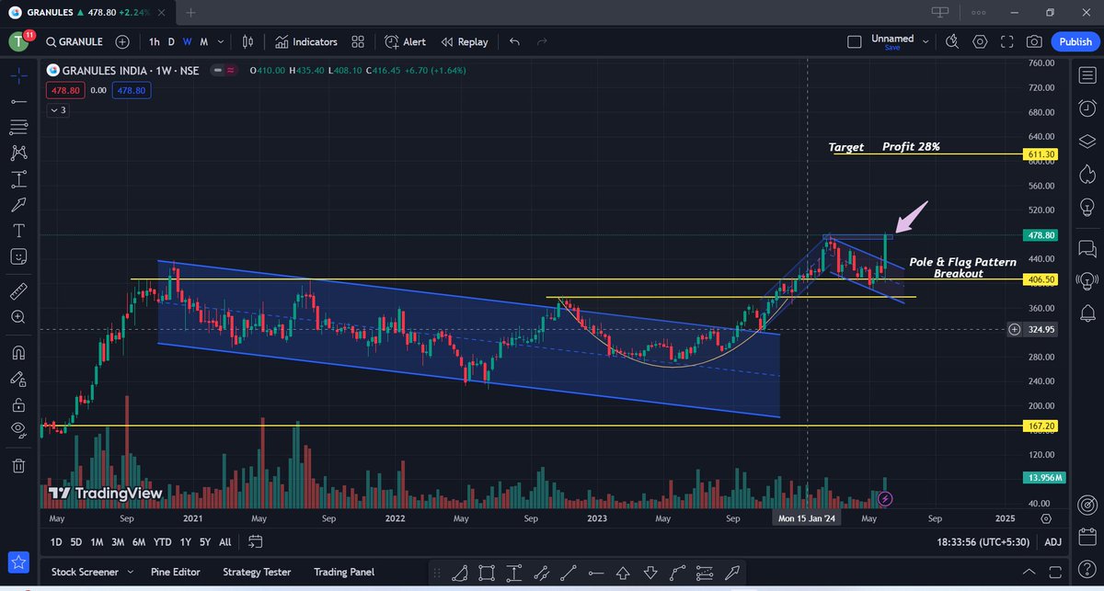Image resolution: width=1104 pixels, height=591 pixels.
Task: Select the ruler measure tool
Action: coord(18,291)
